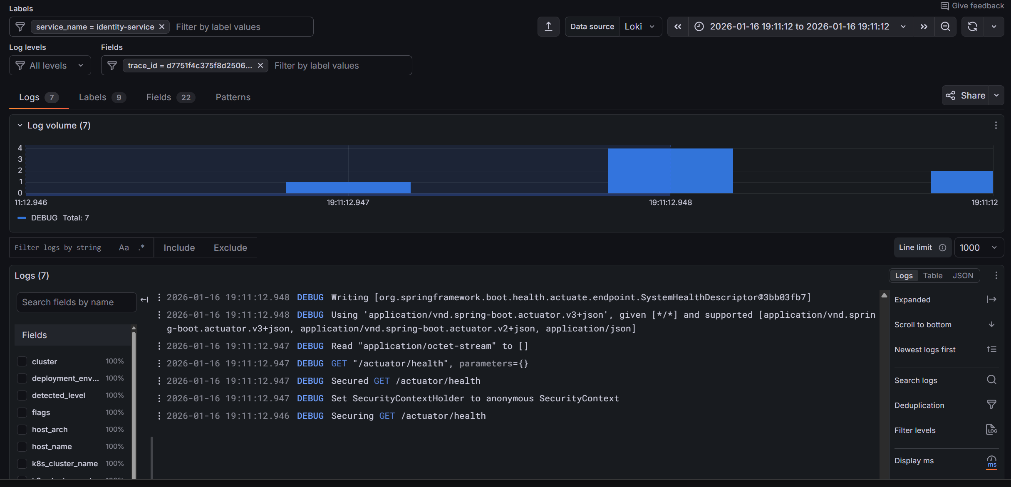
Task: Open Log volume panel three-dot menu
Action: coord(996,125)
